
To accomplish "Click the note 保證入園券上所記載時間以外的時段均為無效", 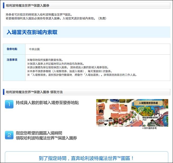I will coord(56,64).
